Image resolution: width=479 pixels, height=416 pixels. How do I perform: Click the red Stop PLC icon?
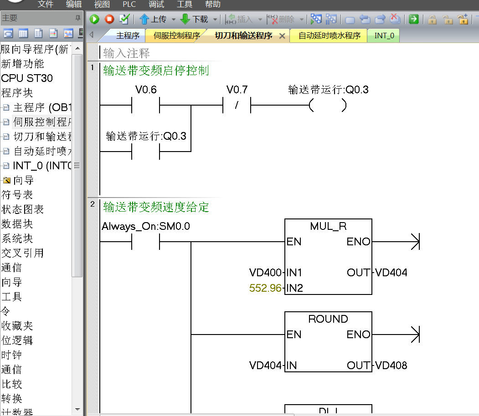tap(109, 19)
